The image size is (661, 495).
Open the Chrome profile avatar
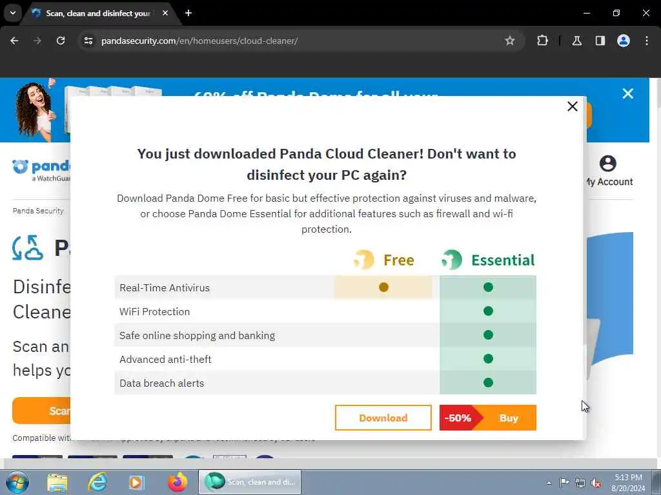(x=623, y=41)
